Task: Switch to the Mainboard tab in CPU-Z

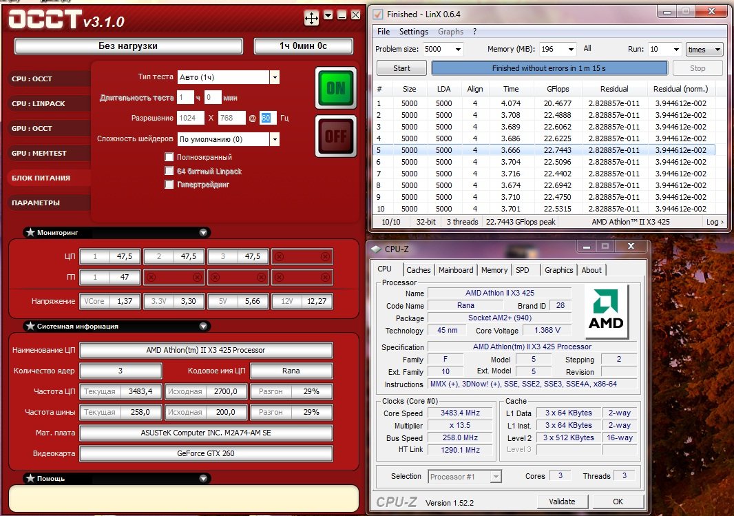Action: coord(456,270)
